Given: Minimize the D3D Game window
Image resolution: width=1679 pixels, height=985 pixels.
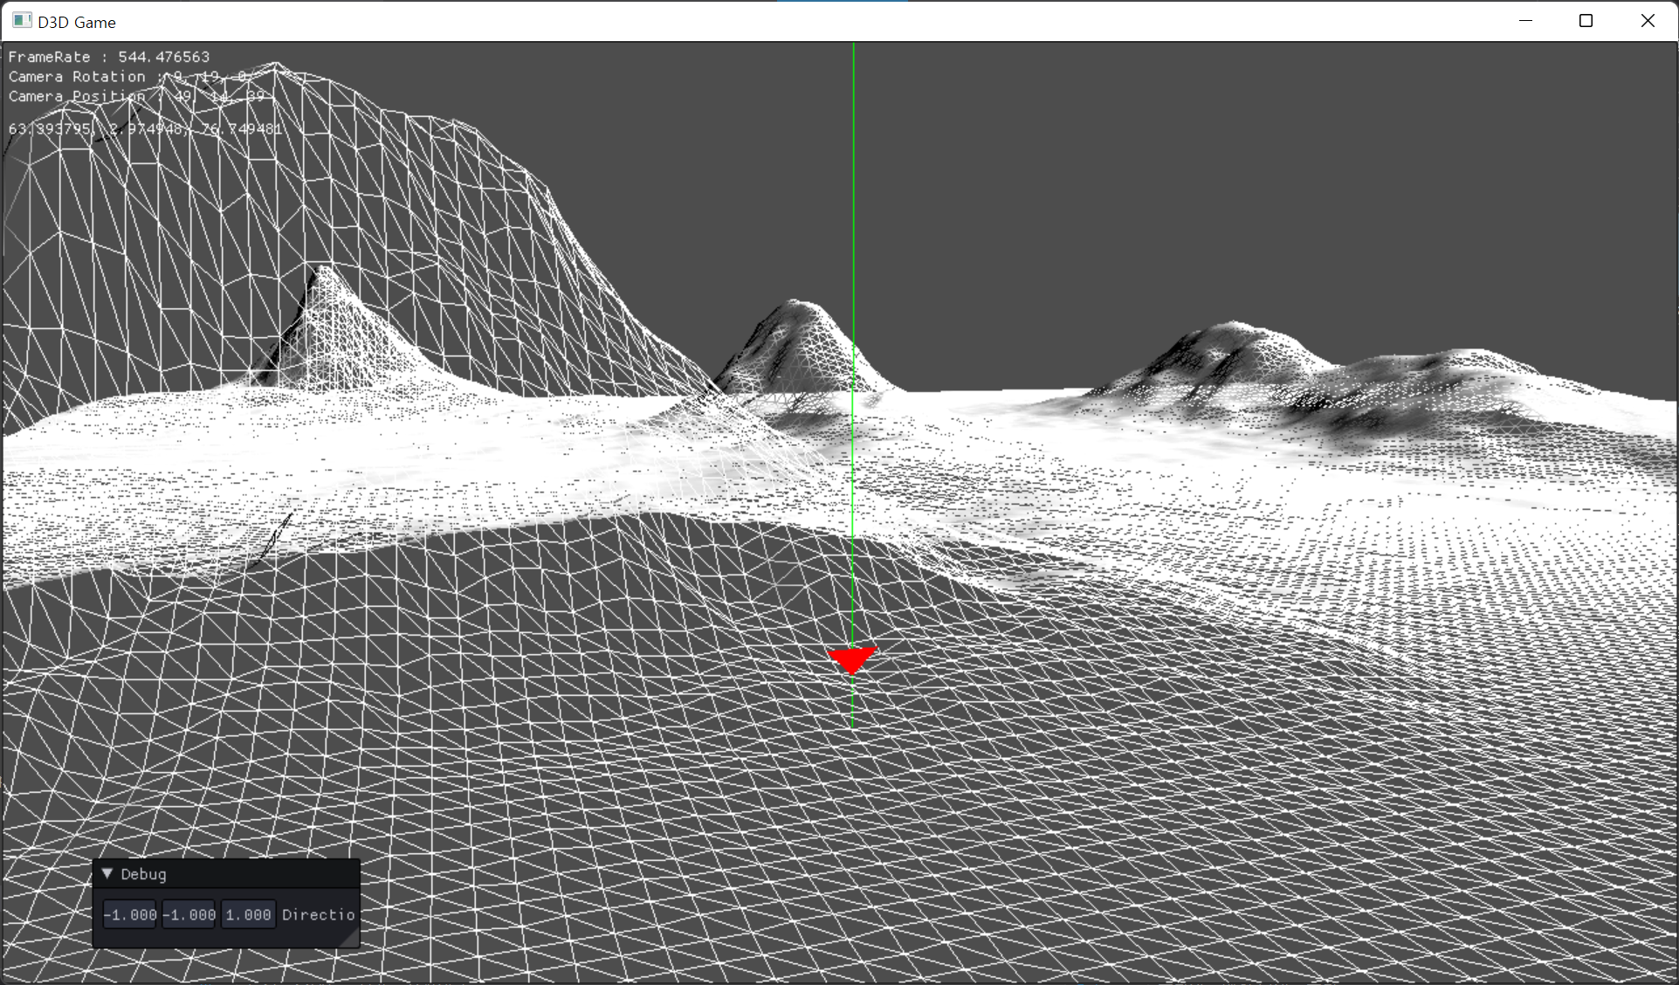Looking at the screenshot, I should 1525,21.
